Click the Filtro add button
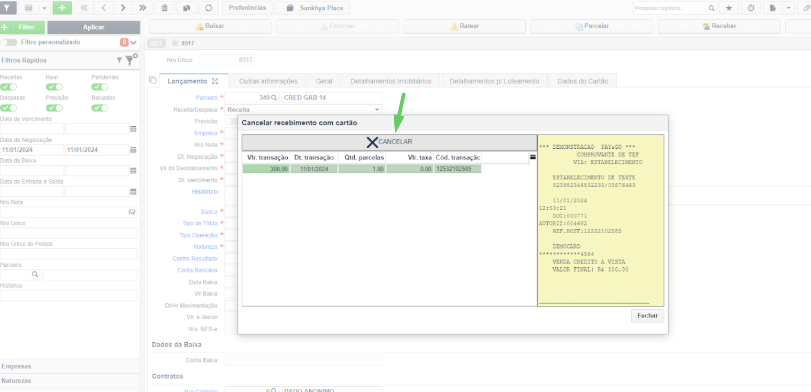The height and width of the screenshot is (392, 811). coord(22,27)
